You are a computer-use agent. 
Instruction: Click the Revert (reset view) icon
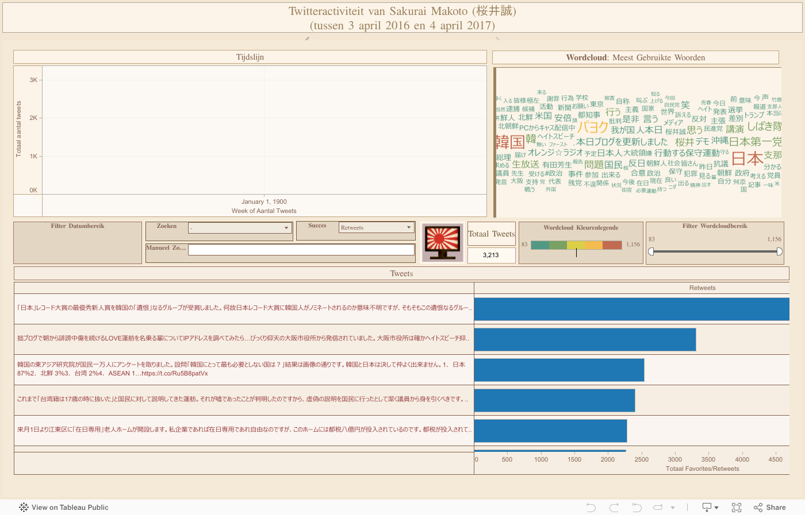click(637, 508)
